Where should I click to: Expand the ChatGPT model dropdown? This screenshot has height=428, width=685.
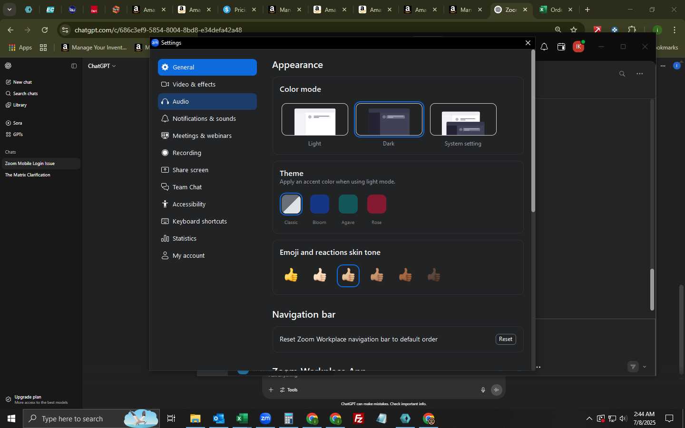102,66
